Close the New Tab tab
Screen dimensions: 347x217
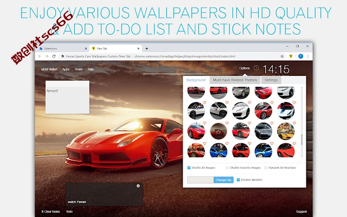pyautogui.click(x=139, y=48)
